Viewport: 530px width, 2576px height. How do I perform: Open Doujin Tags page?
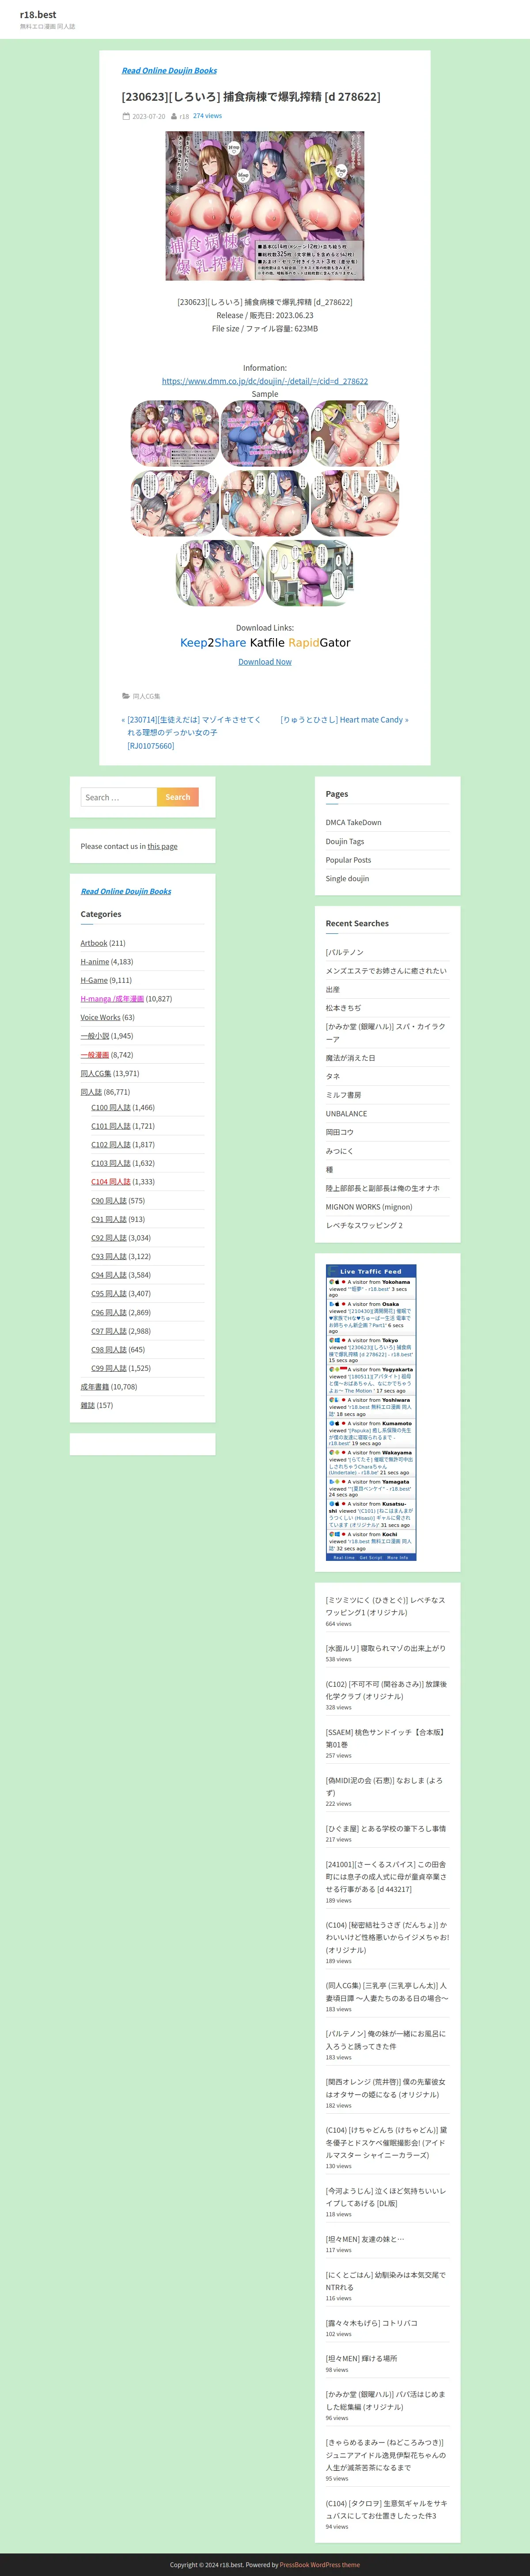click(x=345, y=842)
